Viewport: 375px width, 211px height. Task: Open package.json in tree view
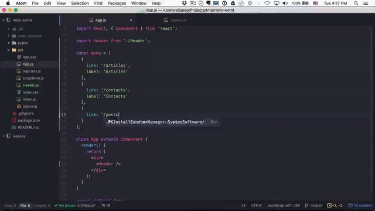(x=29, y=120)
